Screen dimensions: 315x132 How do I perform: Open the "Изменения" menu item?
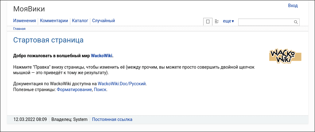coord(25,21)
